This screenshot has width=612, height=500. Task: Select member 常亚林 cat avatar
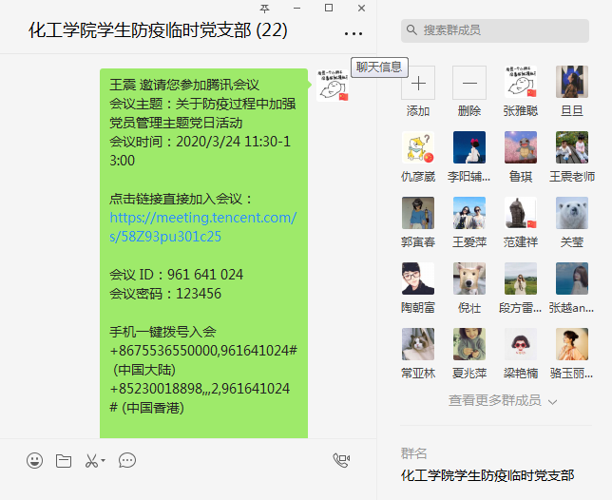pyautogui.click(x=418, y=344)
